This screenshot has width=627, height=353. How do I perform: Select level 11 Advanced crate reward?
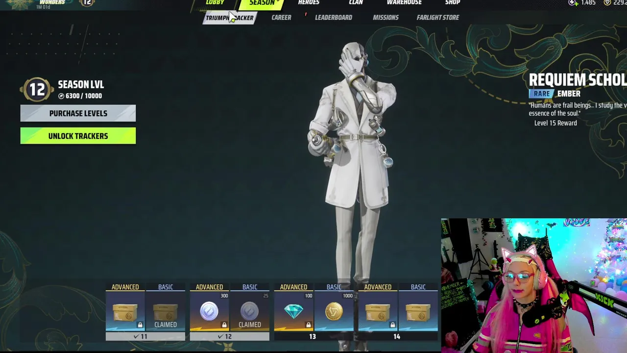coord(125,311)
